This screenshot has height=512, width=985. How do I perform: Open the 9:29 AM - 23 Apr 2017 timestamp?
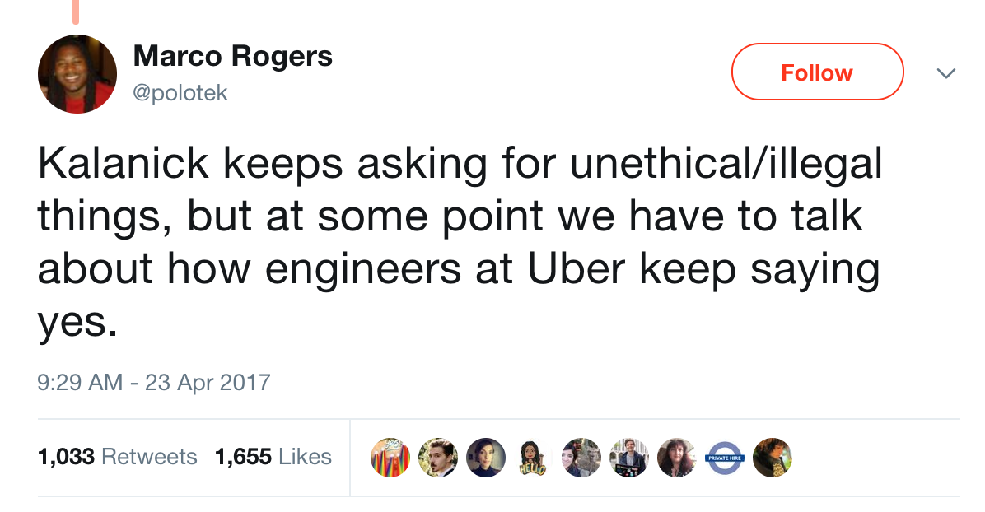point(154,382)
